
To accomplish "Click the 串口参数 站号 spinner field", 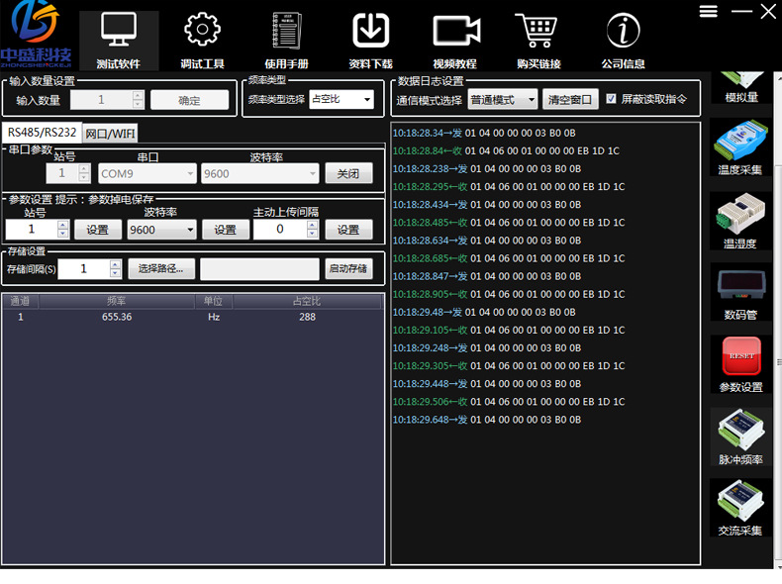I will pyautogui.click(x=68, y=173).
